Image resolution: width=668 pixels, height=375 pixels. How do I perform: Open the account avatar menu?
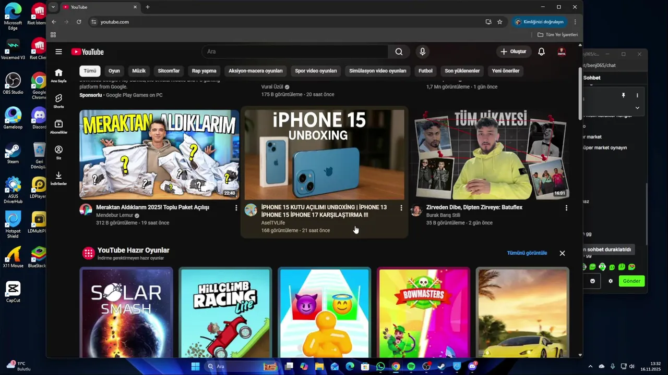click(562, 52)
